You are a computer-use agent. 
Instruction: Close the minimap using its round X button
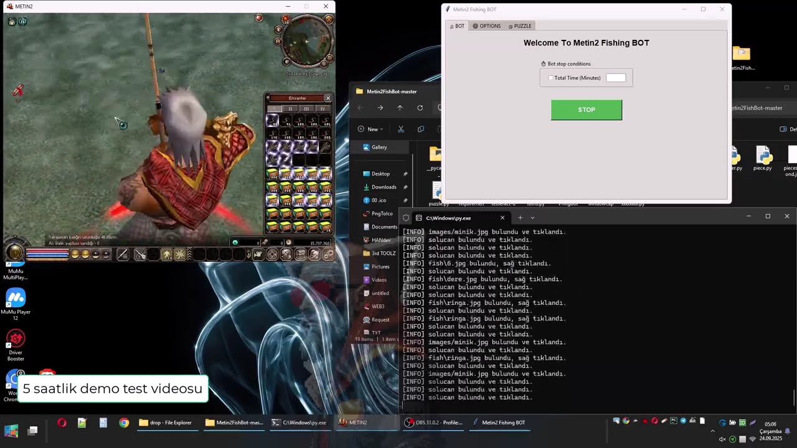click(329, 19)
